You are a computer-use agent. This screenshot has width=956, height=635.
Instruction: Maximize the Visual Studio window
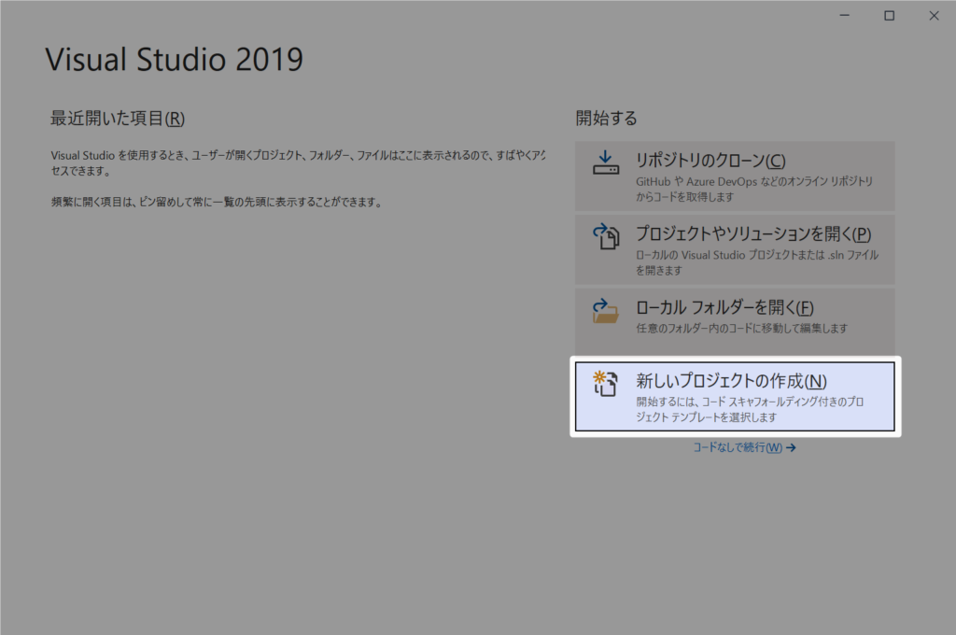click(x=890, y=15)
